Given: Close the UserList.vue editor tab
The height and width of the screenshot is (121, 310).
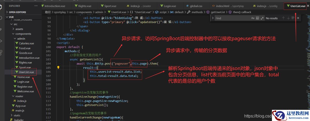Looking at the screenshot, I should tap(308, 6).
